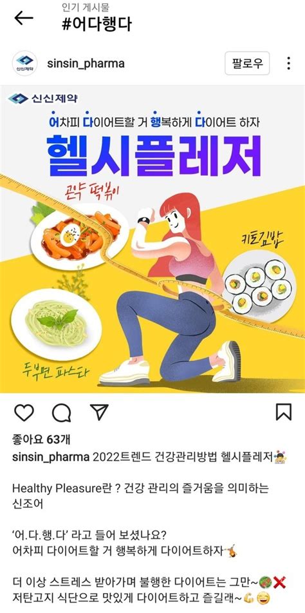Open sinsin_pharma username in the caption
305x613 pixels.
point(51,458)
